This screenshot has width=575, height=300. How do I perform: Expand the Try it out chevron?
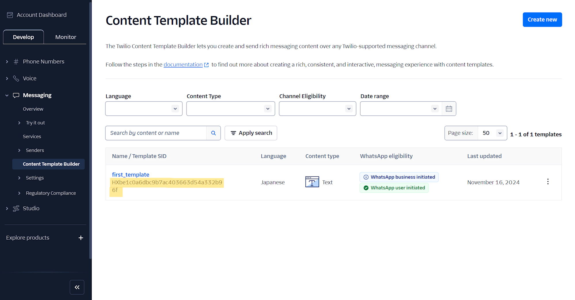pos(19,123)
